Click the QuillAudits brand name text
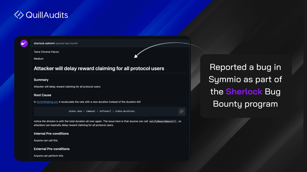 point(47,15)
